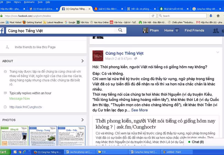Click the post's public globe icon

pos(135,59)
